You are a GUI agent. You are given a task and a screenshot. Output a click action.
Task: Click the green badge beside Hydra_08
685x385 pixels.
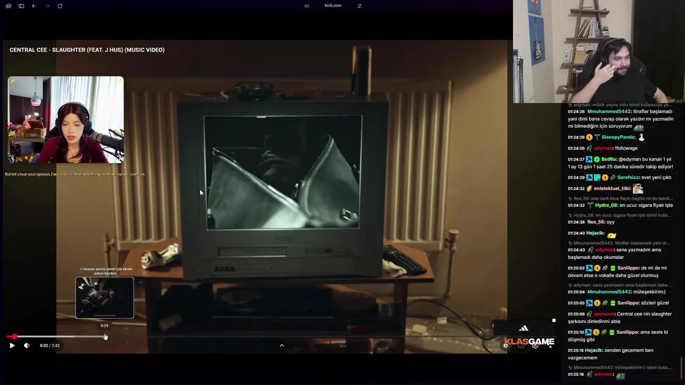pos(590,205)
